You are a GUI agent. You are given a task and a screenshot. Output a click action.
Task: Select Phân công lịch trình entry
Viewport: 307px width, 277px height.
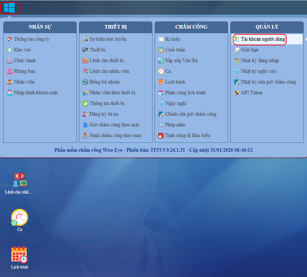[185, 93]
